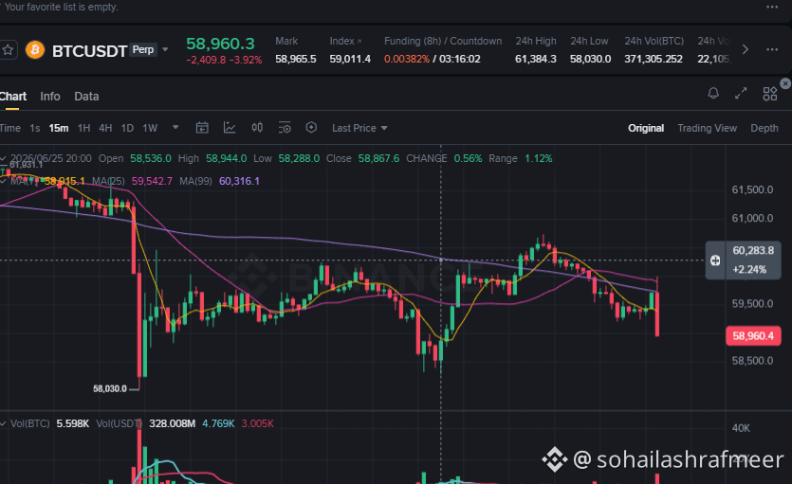Image resolution: width=792 pixels, height=484 pixels.
Task: Select the 1s interval
Action: coord(35,128)
